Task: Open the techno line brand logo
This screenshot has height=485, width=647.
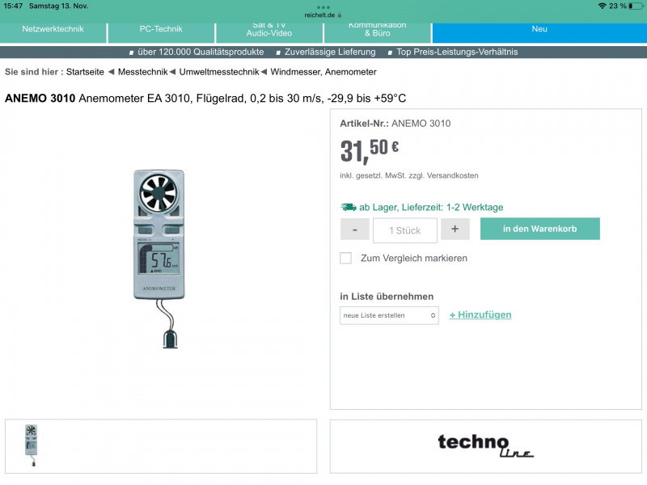Action: tap(486, 446)
